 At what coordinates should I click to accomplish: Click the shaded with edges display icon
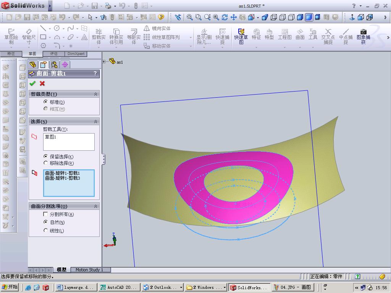(x=300, y=17)
